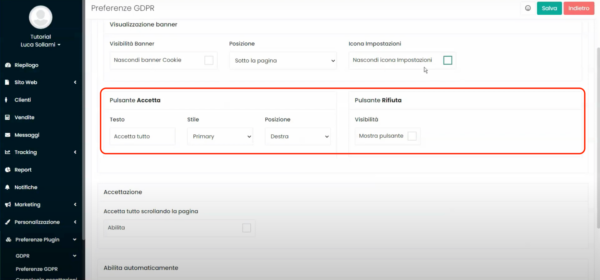
Task: Expand the Sito Web submenu arrow
Action: click(x=75, y=82)
